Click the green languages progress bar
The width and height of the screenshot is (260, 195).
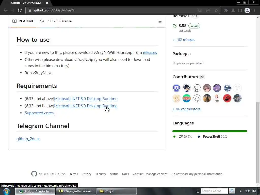click(x=209, y=131)
